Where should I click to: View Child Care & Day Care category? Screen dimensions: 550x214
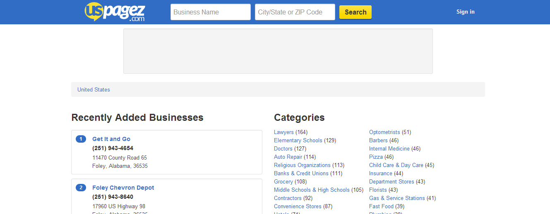(x=396, y=165)
